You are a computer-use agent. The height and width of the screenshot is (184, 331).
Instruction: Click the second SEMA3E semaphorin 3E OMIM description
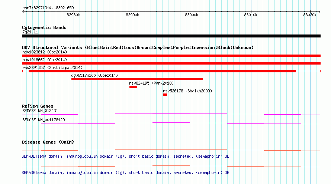pyautogui.click(x=126, y=172)
